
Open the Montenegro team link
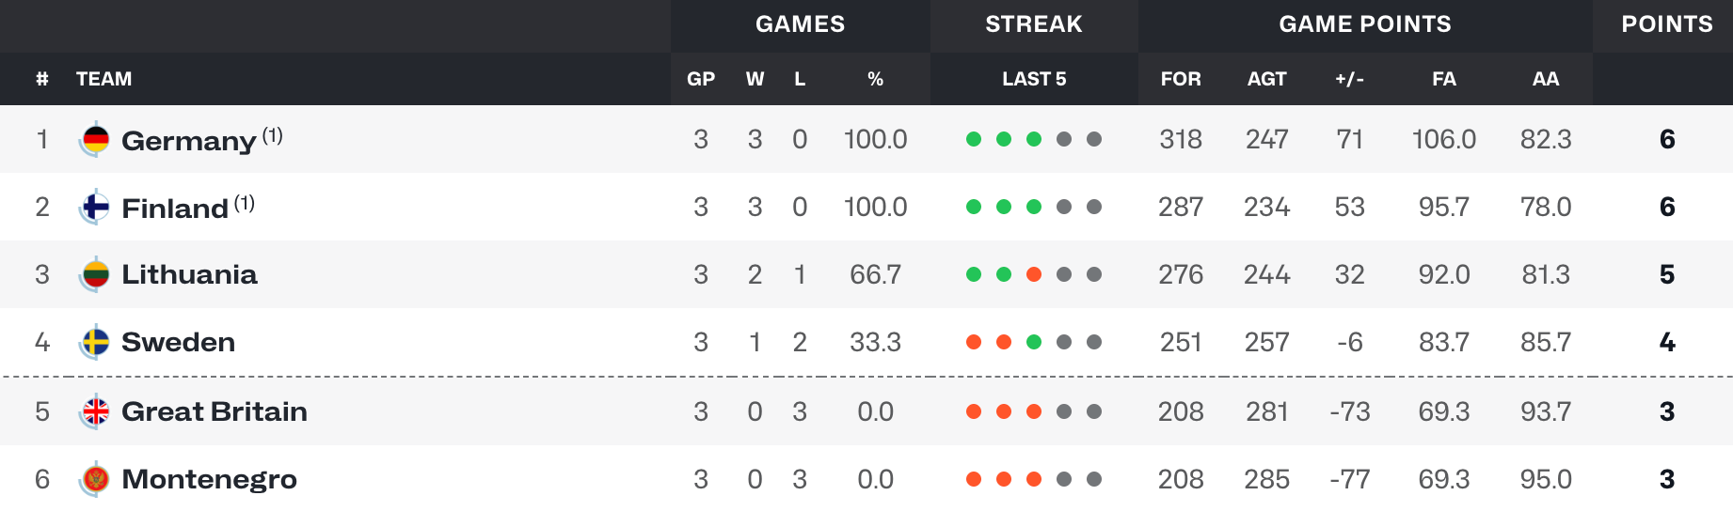[x=210, y=480]
